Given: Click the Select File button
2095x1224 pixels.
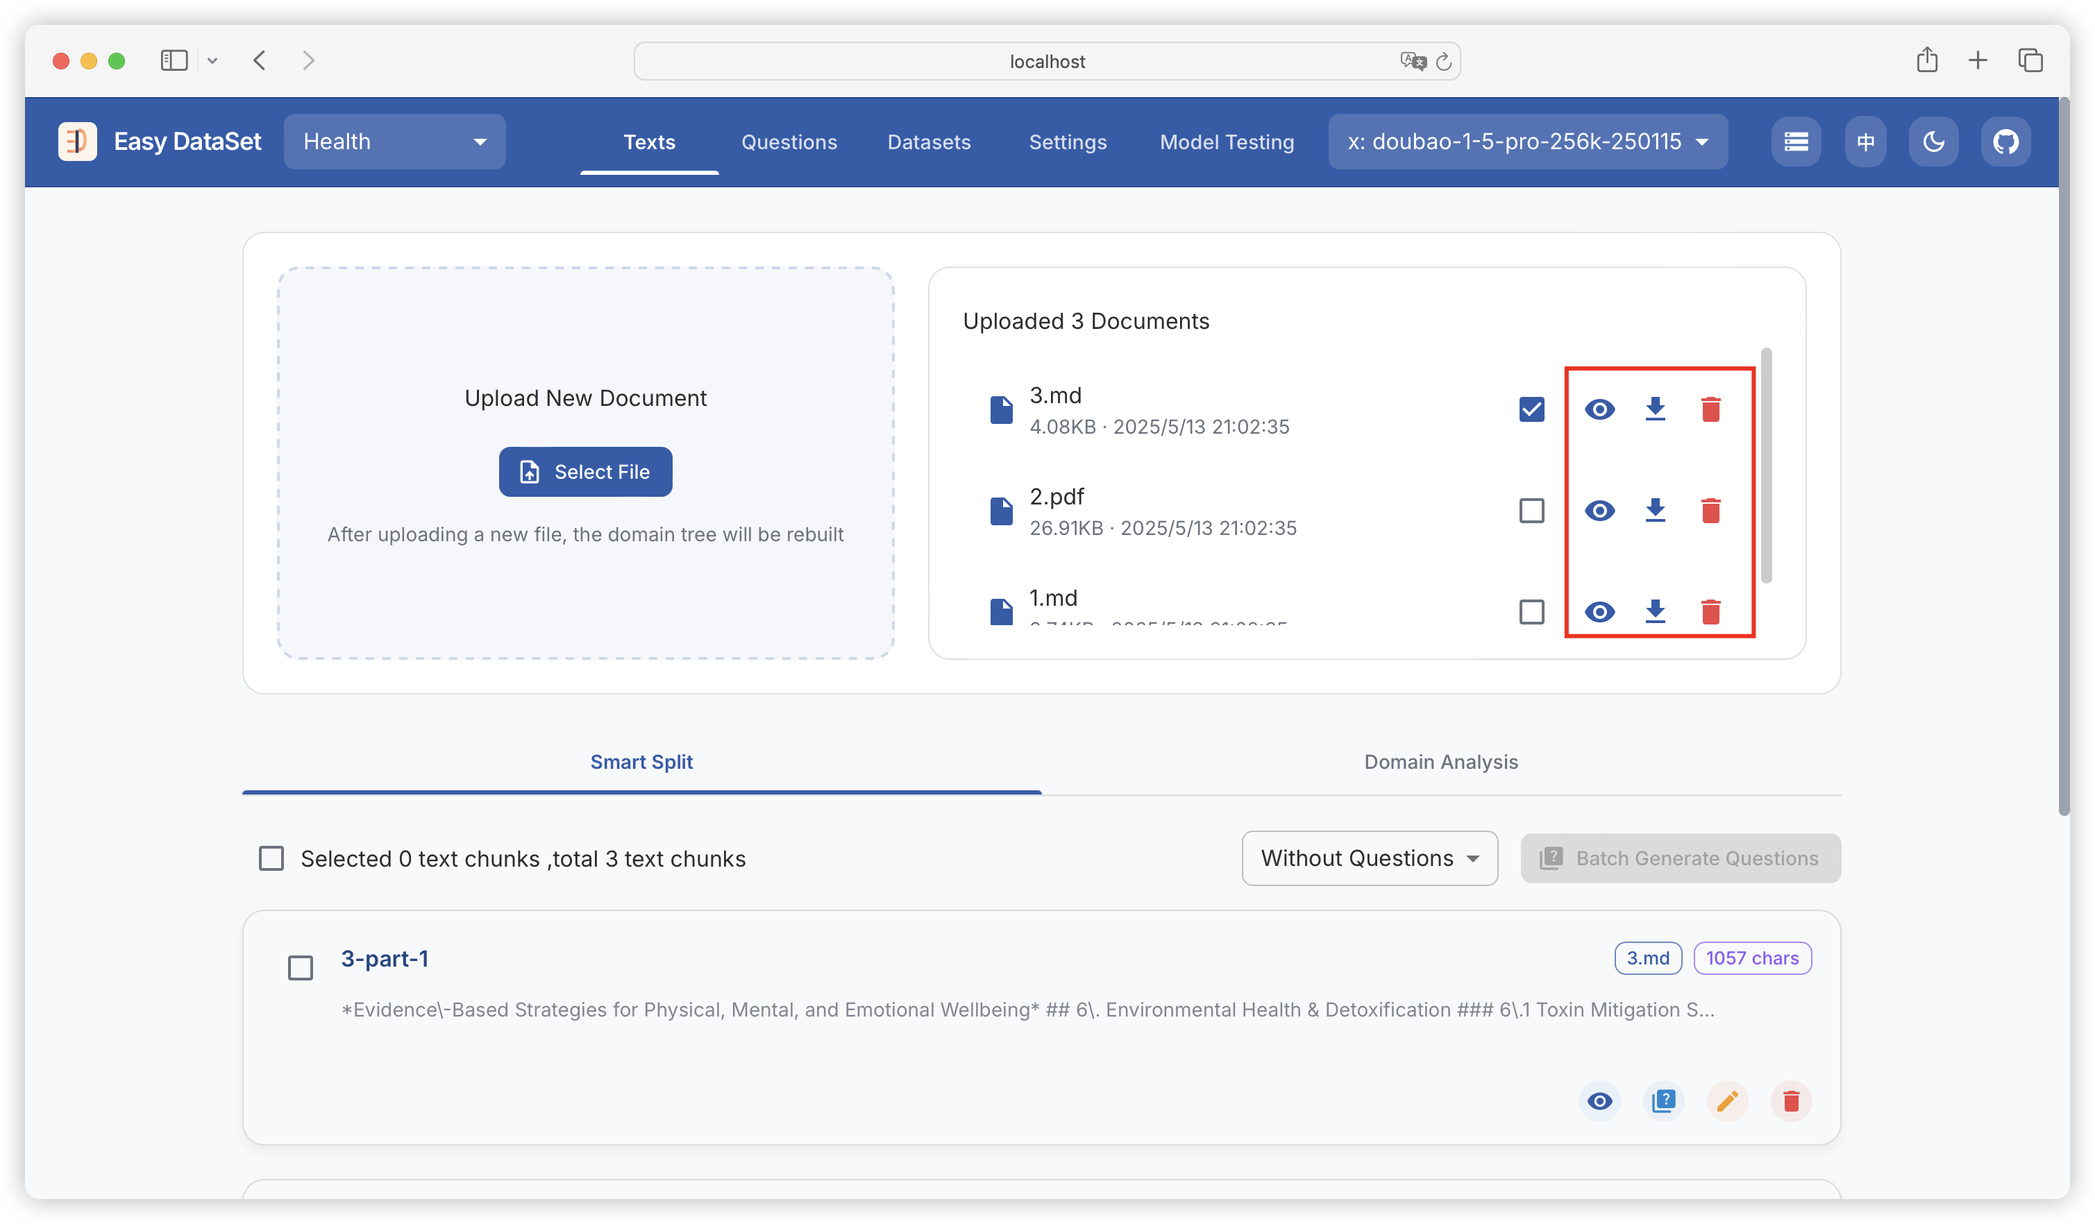Looking at the screenshot, I should coord(585,472).
